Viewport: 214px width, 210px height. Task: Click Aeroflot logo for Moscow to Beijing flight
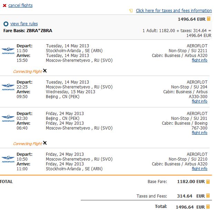[x=8, y=87]
